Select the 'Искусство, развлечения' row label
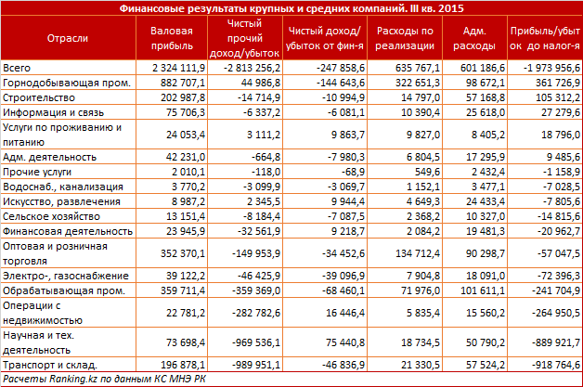This screenshot has width=583, height=387. pyautogui.click(x=56, y=200)
